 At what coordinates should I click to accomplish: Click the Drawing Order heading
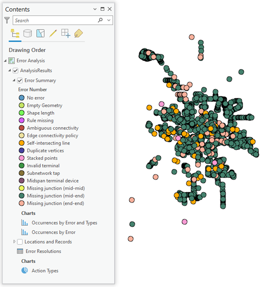(x=27, y=50)
